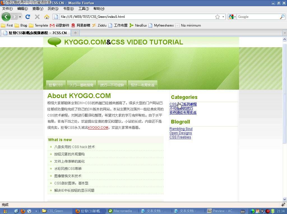The height and width of the screenshot is (214, 287).
Task: Open the Blog bookmark folder
Action: coord(21,25)
